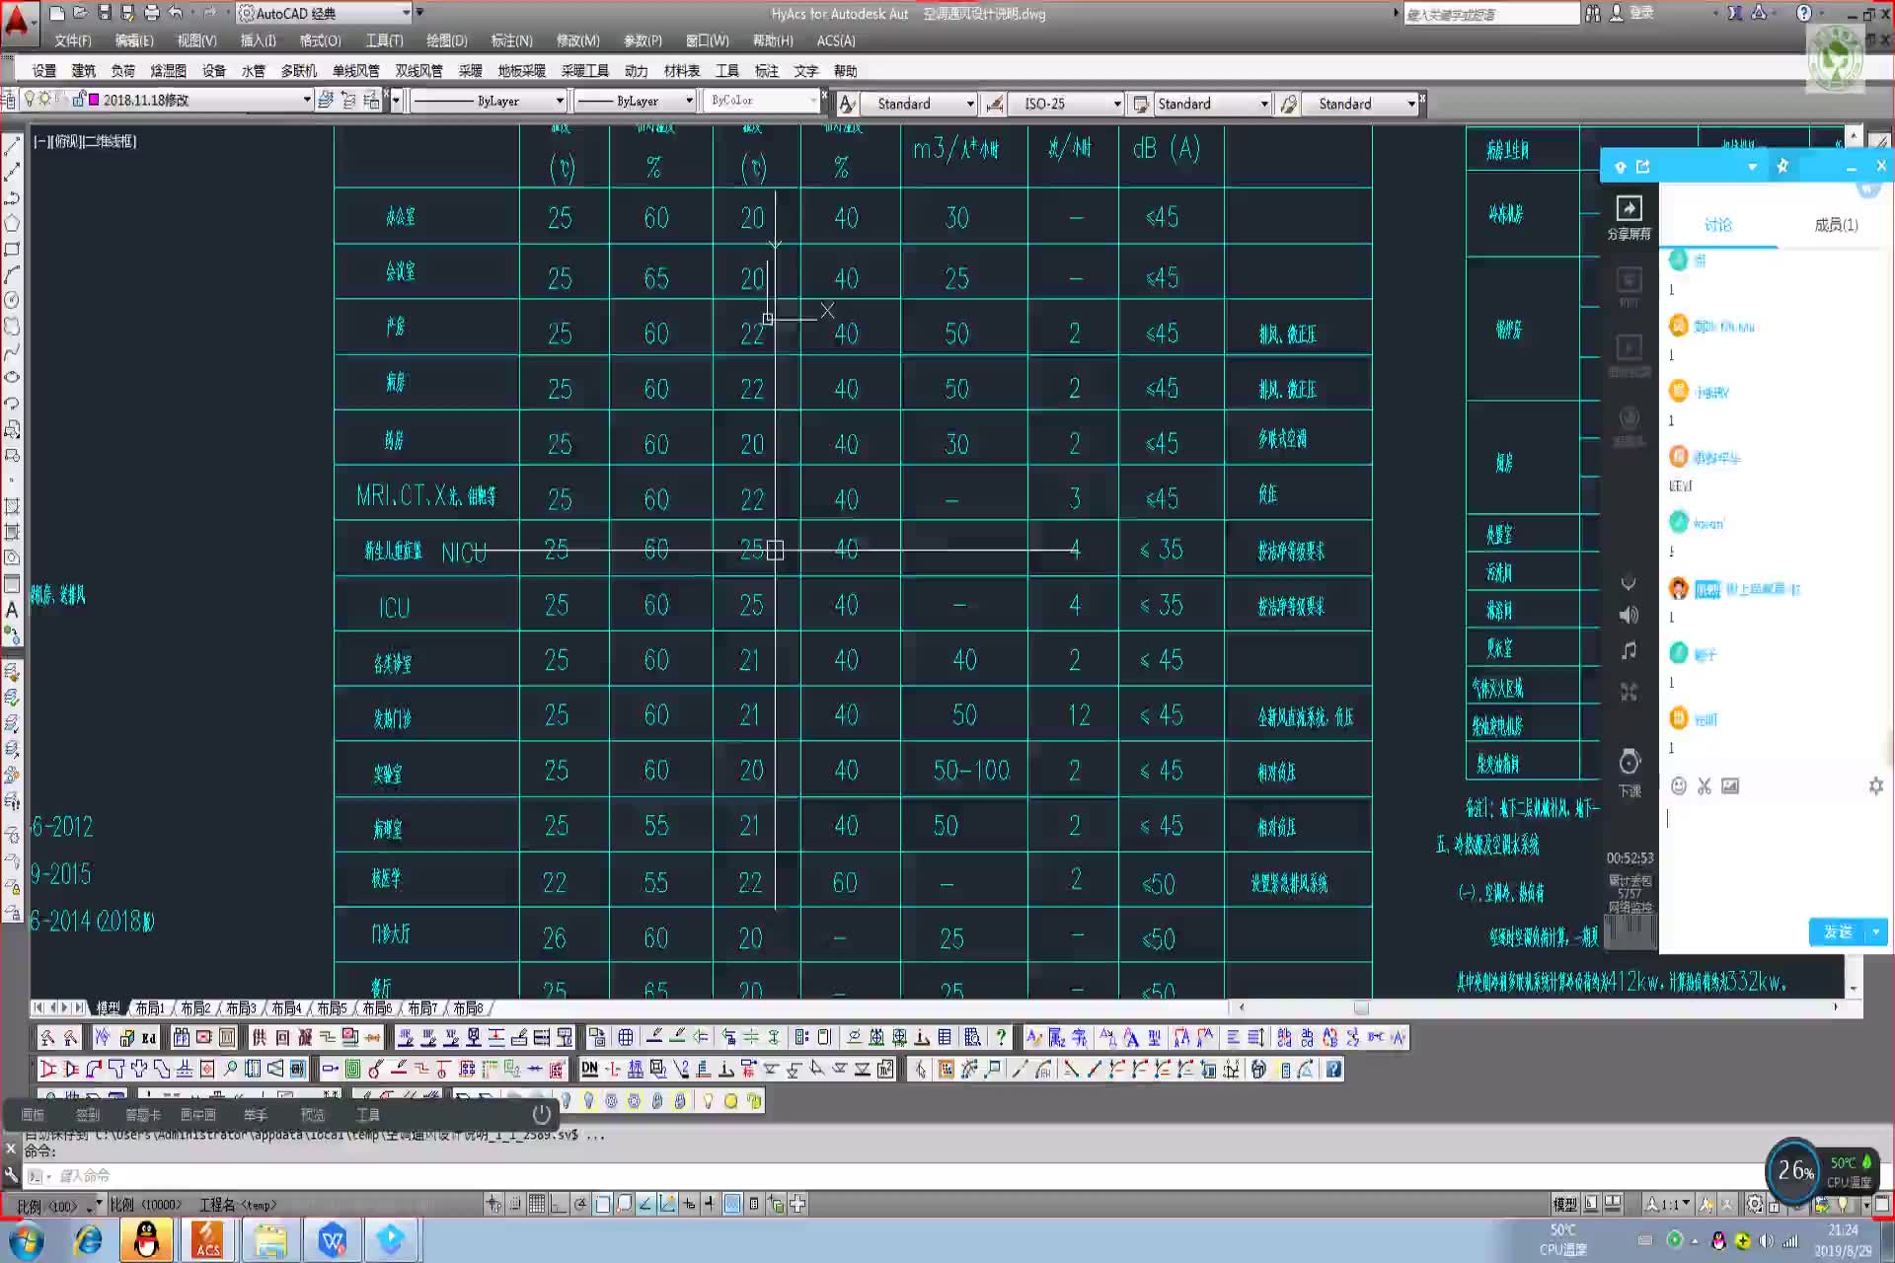This screenshot has width=1895, height=1263.
Task: Click the DN pipe tool icon
Action: click(589, 1069)
